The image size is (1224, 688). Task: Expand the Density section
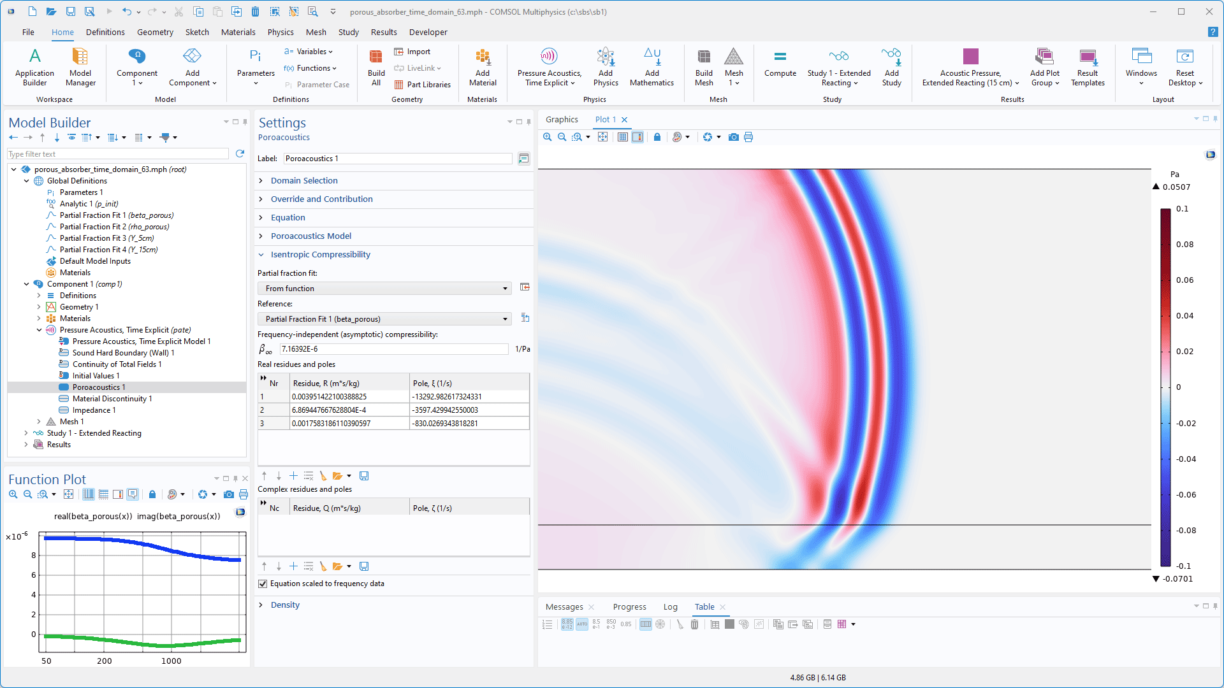click(x=285, y=605)
